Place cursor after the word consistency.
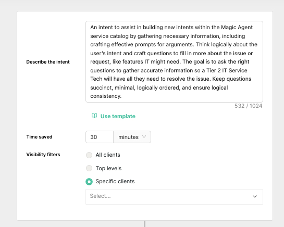 (121, 96)
